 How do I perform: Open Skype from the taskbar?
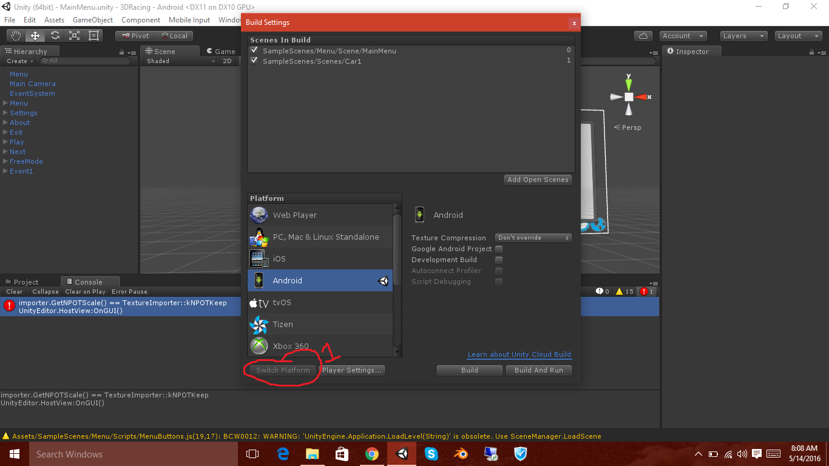click(x=431, y=454)
